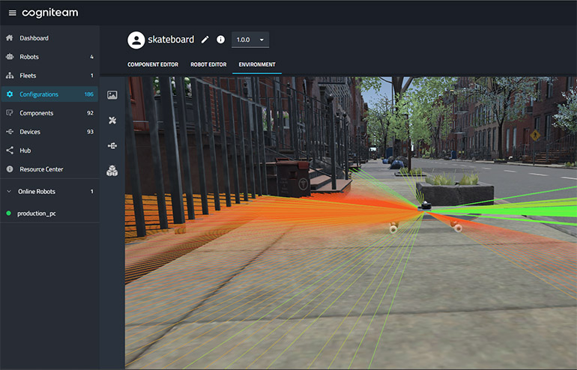The width and height of the screenshot is (577, 370).
Task: Click the Online Robots label
Action: point(37,192)
